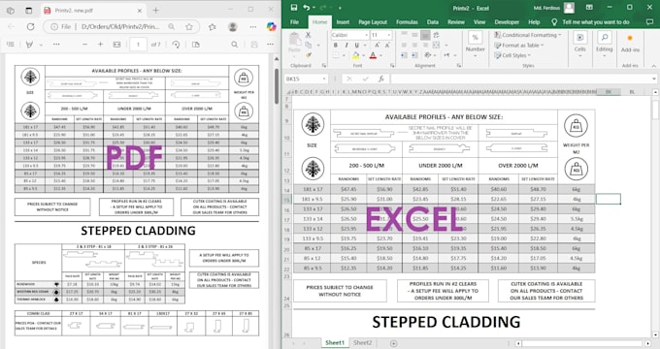Rotate the PDF page
This screenshot has height=349, width=660.
[x=177, y=45]
